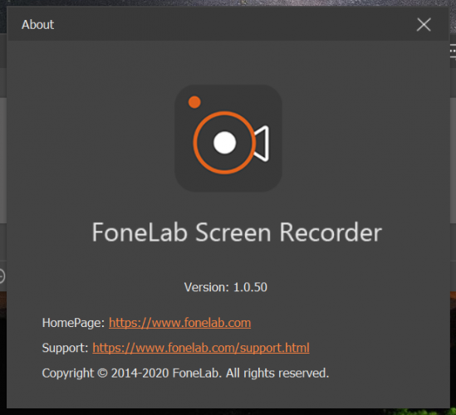
Task: Click the FoneLab Screen Recorder title text
Action: 237,232
